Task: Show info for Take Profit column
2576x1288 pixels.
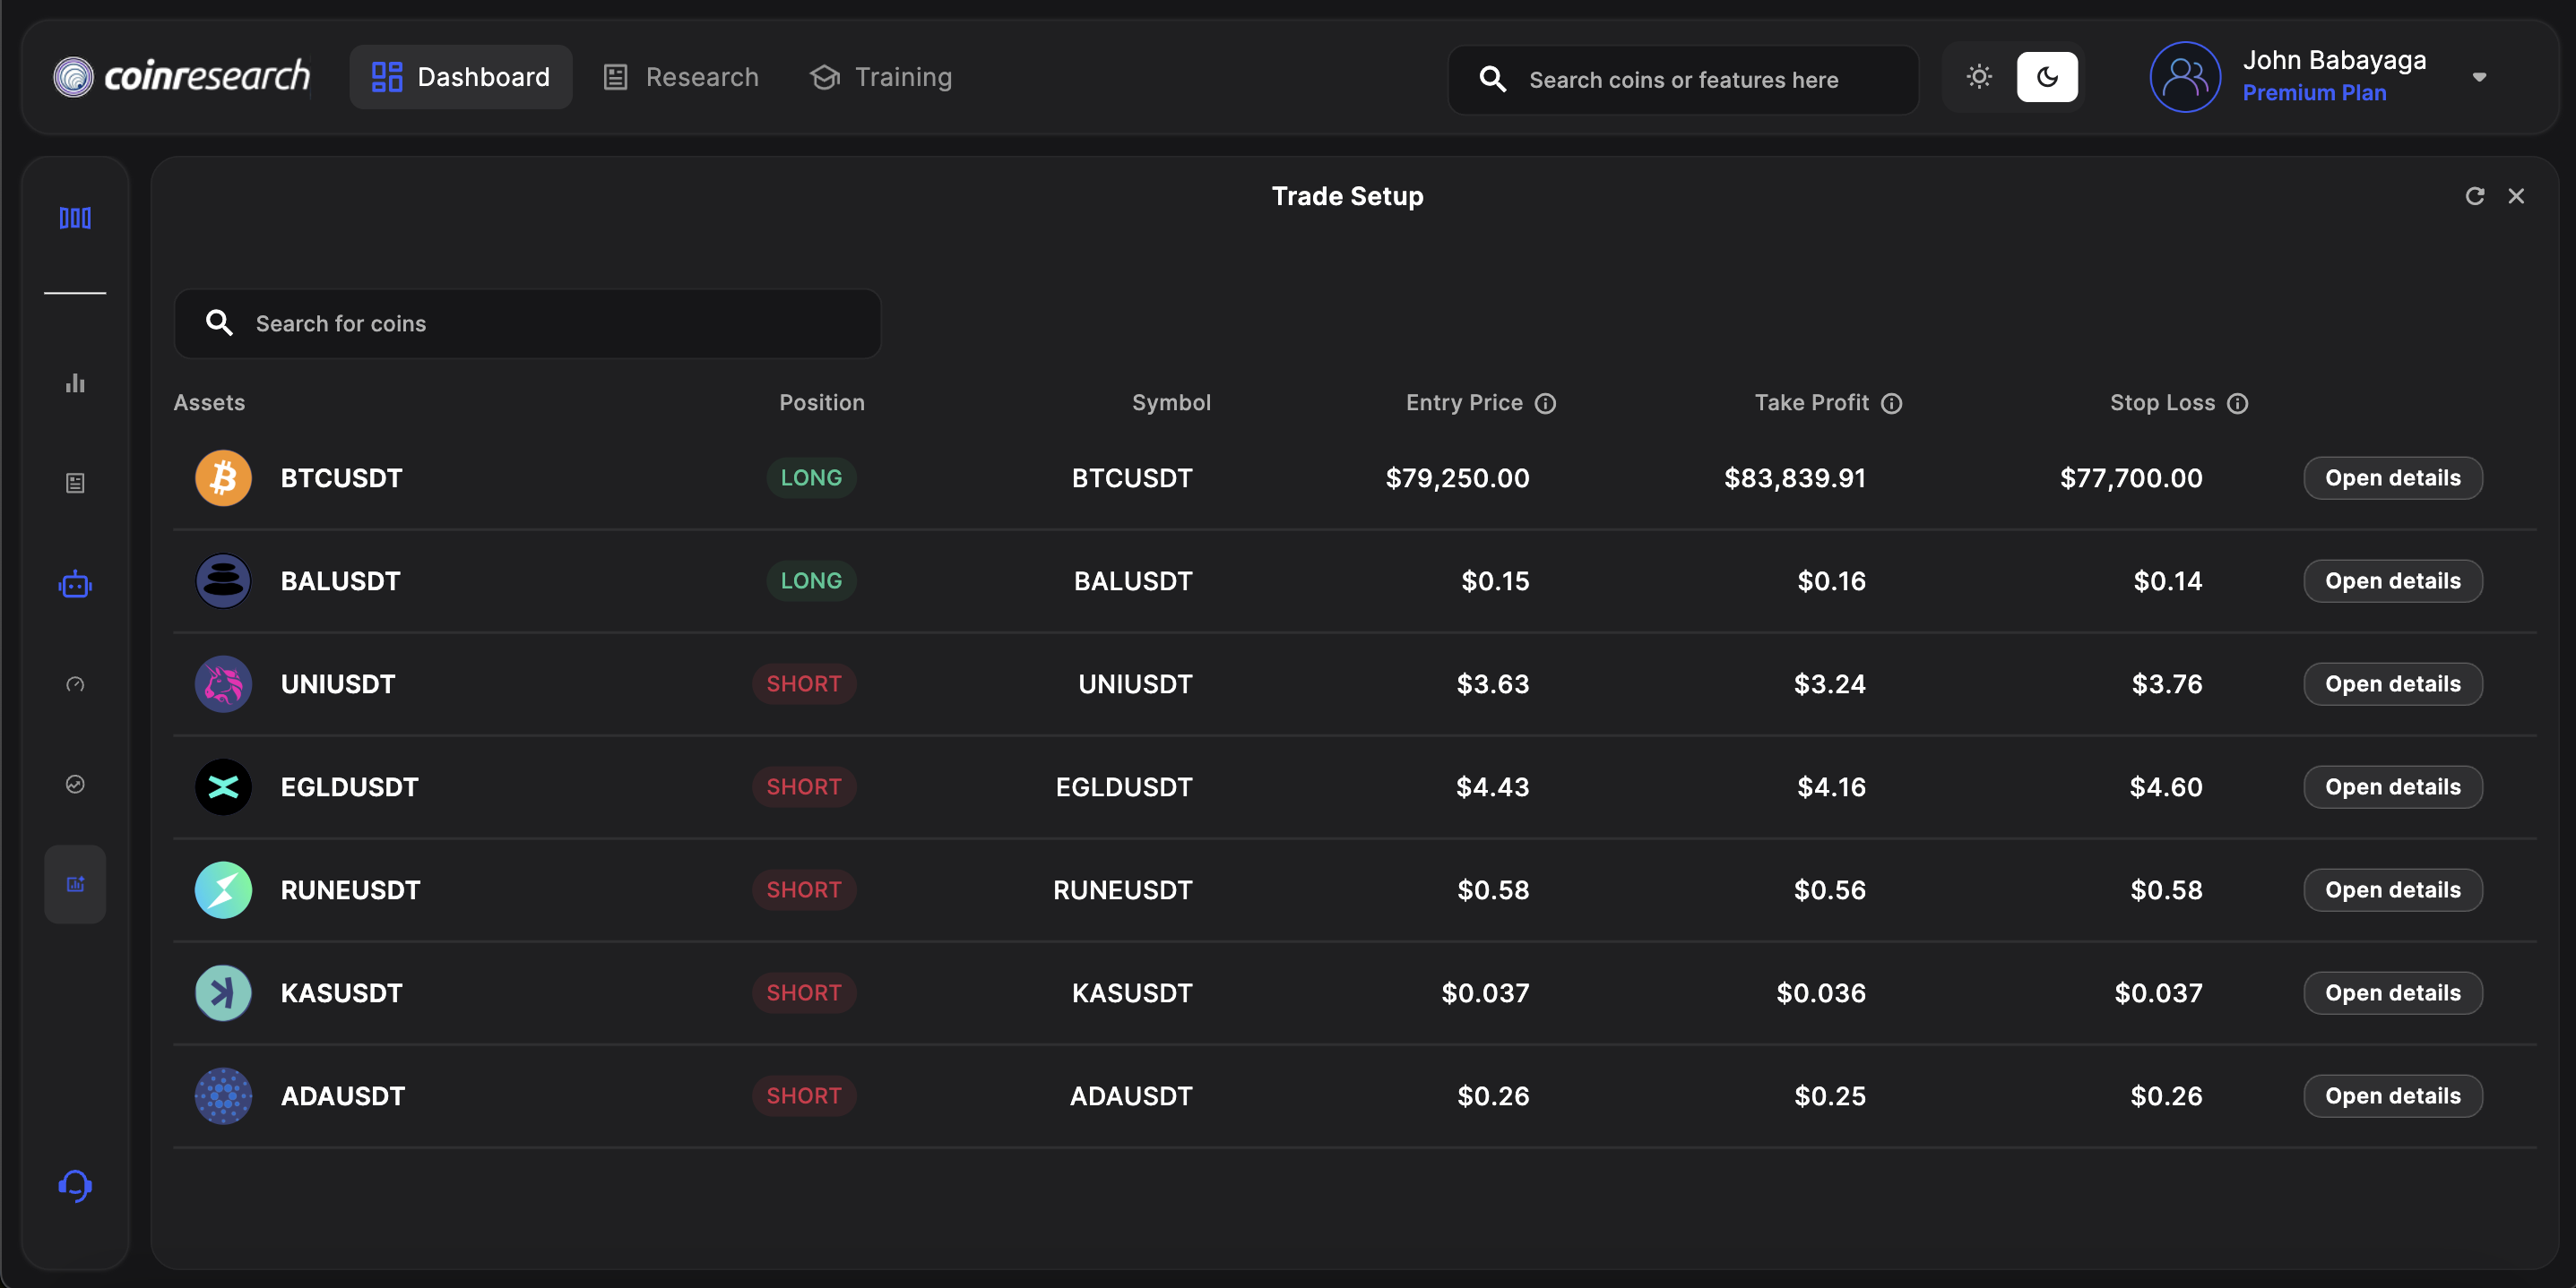Action: [1891, 403]
